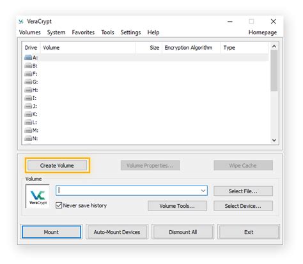303x264 pixels.
Task: Sort by the Drive column header
Action: click(31, 48)
